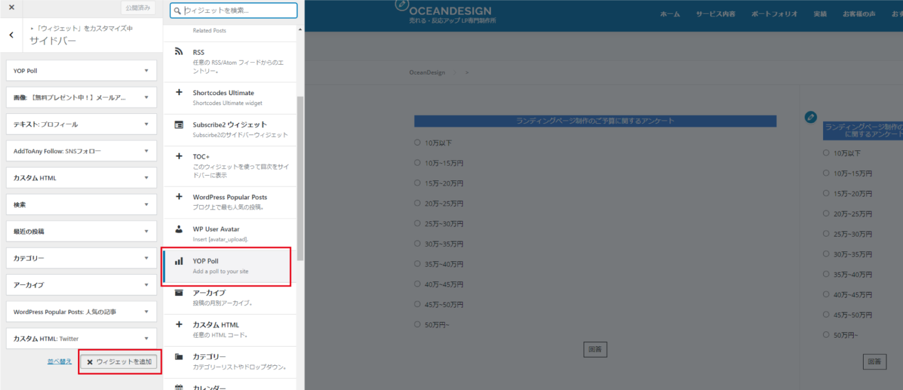
Task: Open the ポートフォリオ navigation menu item
Action: pos(774,14)
